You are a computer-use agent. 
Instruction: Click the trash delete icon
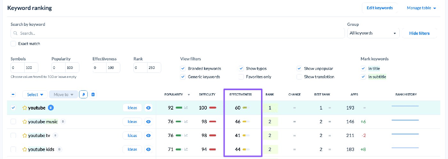[x=93, y=95]
